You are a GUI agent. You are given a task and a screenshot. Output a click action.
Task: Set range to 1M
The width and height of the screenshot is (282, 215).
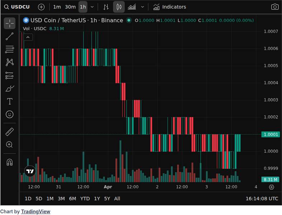click(50, 199)
